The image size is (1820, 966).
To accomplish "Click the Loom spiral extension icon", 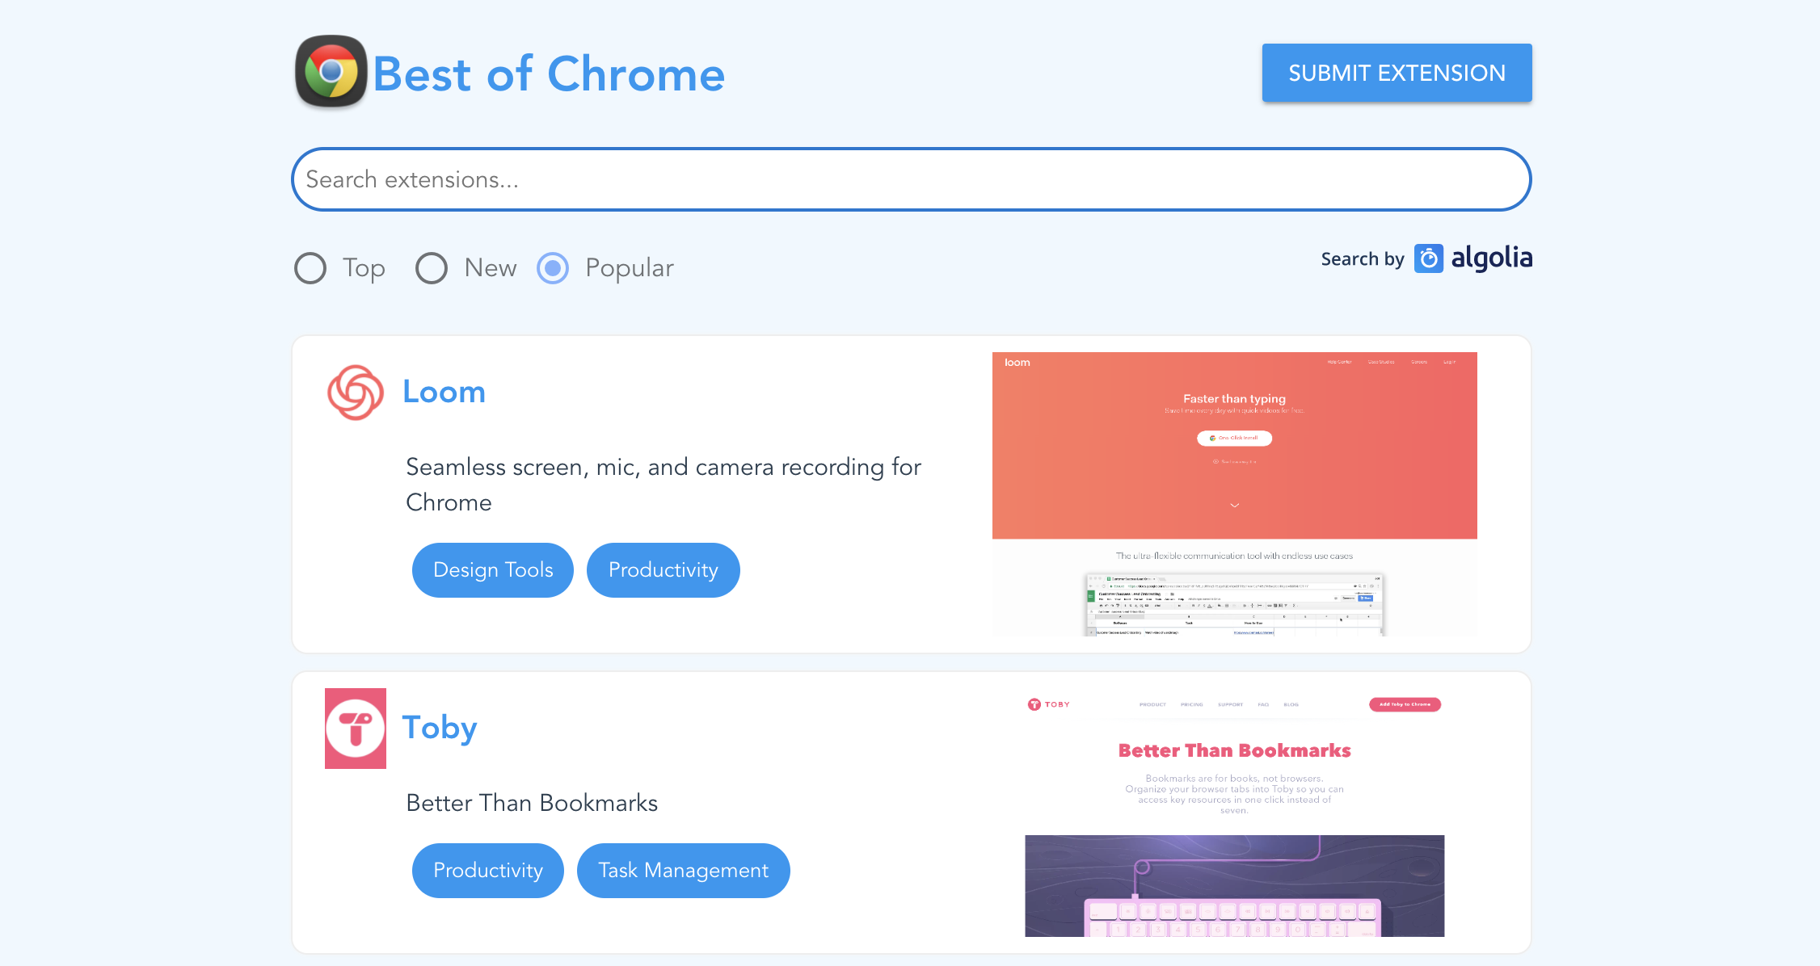I will tap(356, 393).
